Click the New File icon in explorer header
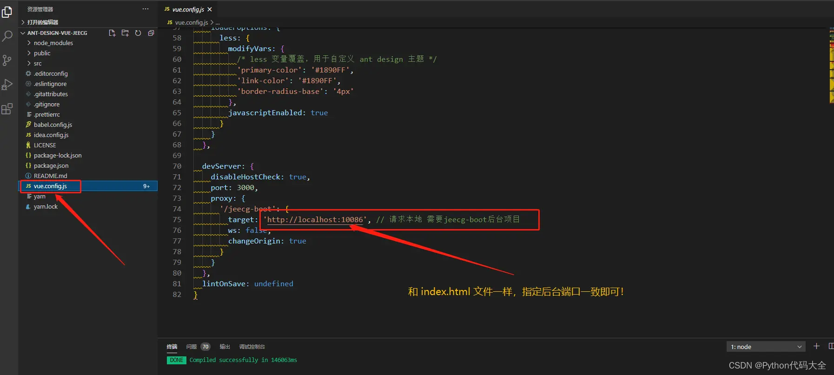 (112, 33)
